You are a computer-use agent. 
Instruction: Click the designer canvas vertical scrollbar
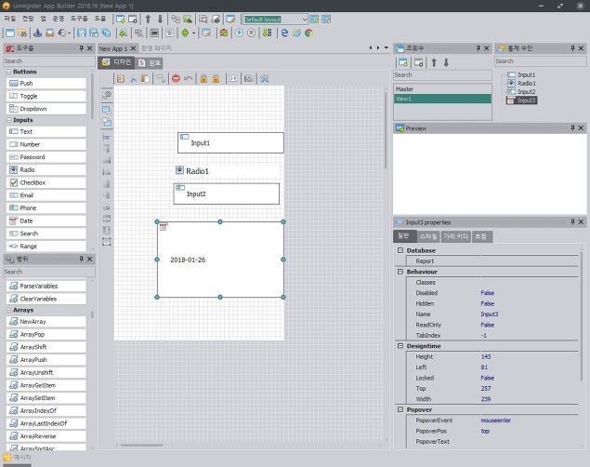pos(386,130)
